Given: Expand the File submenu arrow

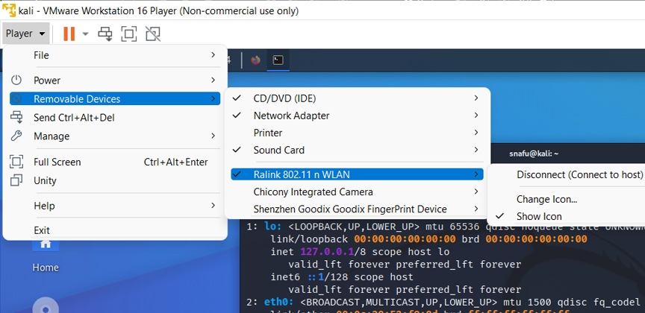Looking at the screenshot, I should (213, 55).
